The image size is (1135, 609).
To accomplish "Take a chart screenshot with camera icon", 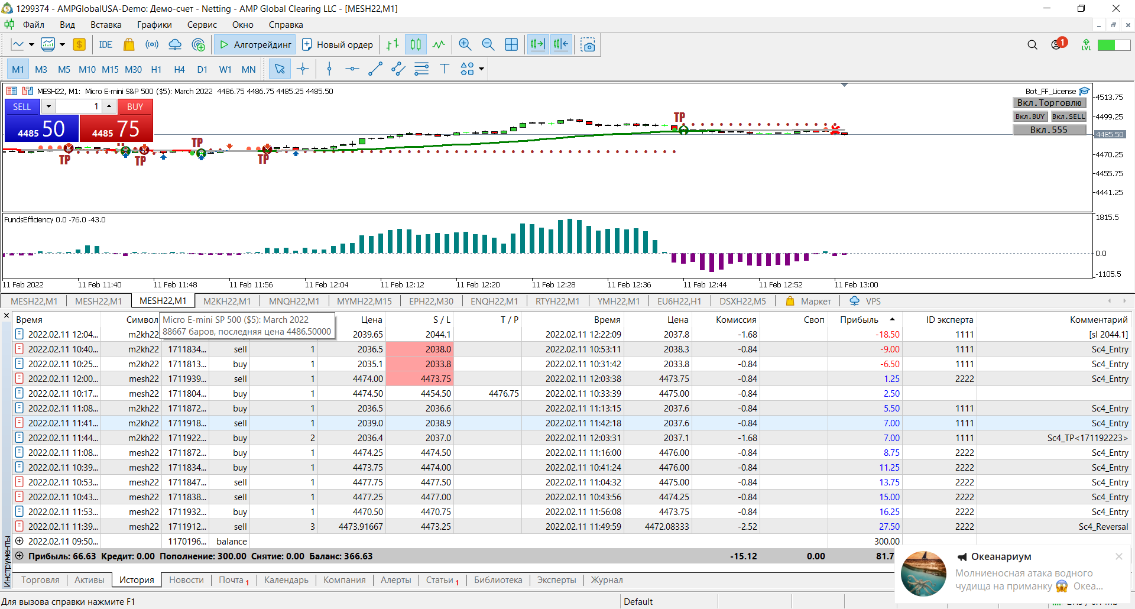I will click(x=588, y=45).
